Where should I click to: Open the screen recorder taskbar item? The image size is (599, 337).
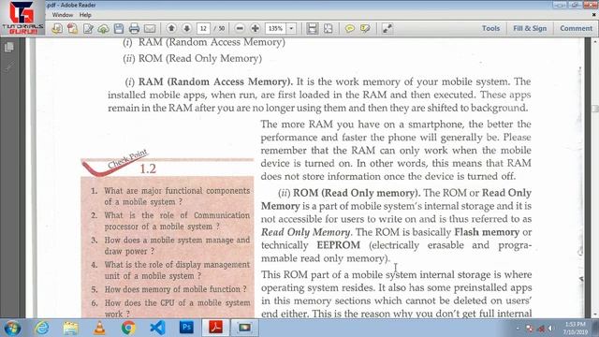pyautogui.click(x=244, y=328)
